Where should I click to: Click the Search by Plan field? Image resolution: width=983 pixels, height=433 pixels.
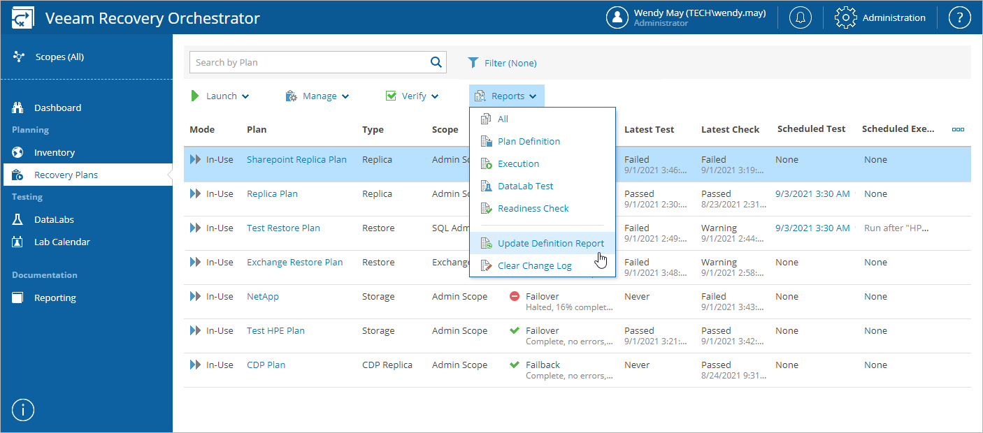pos(308,62)
